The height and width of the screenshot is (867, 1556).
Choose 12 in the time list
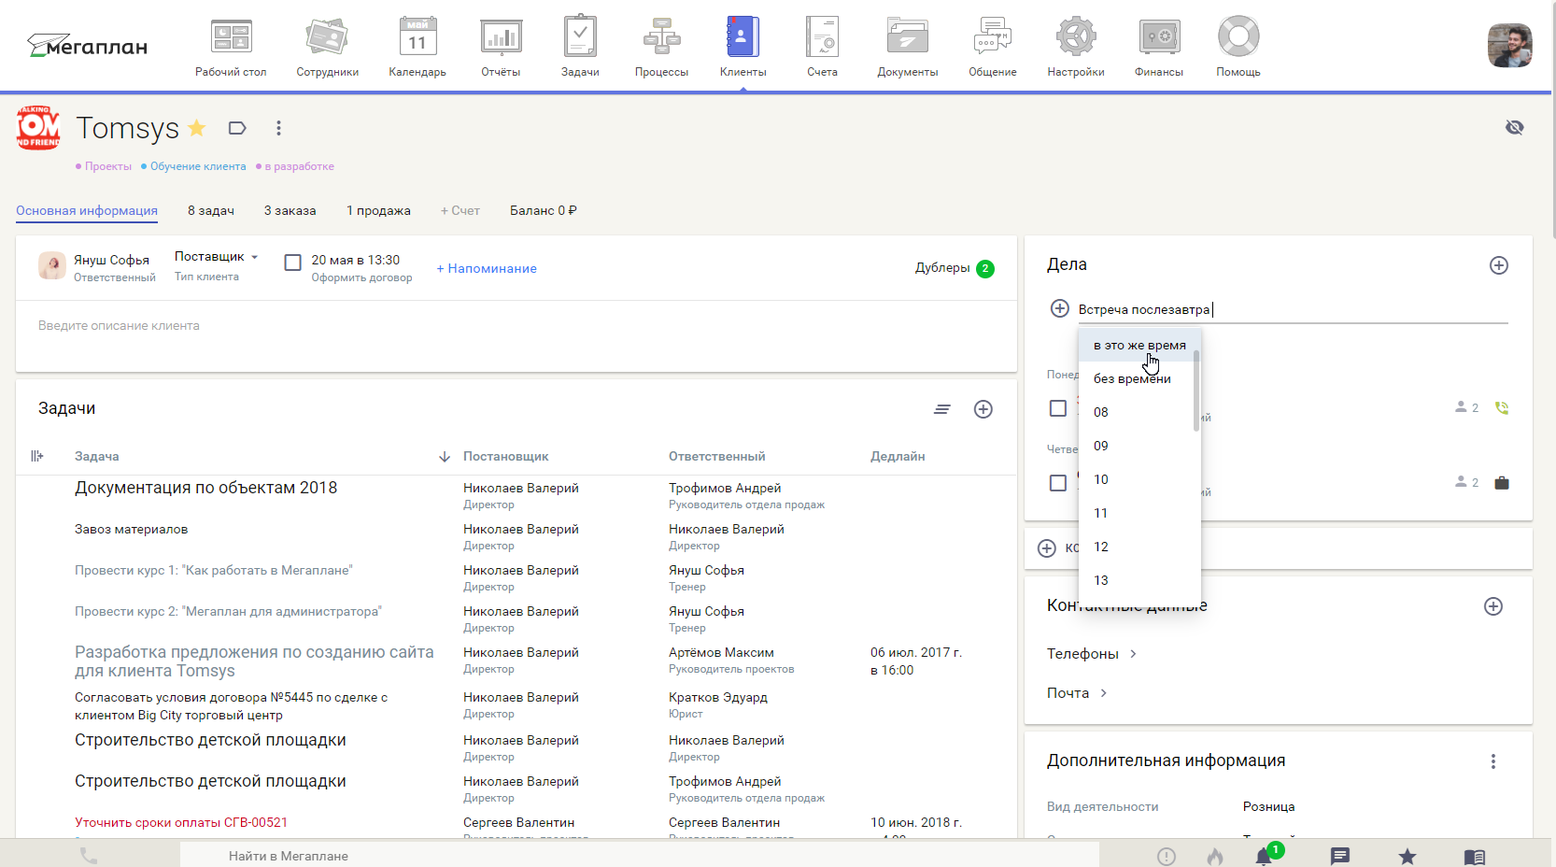1138,547
